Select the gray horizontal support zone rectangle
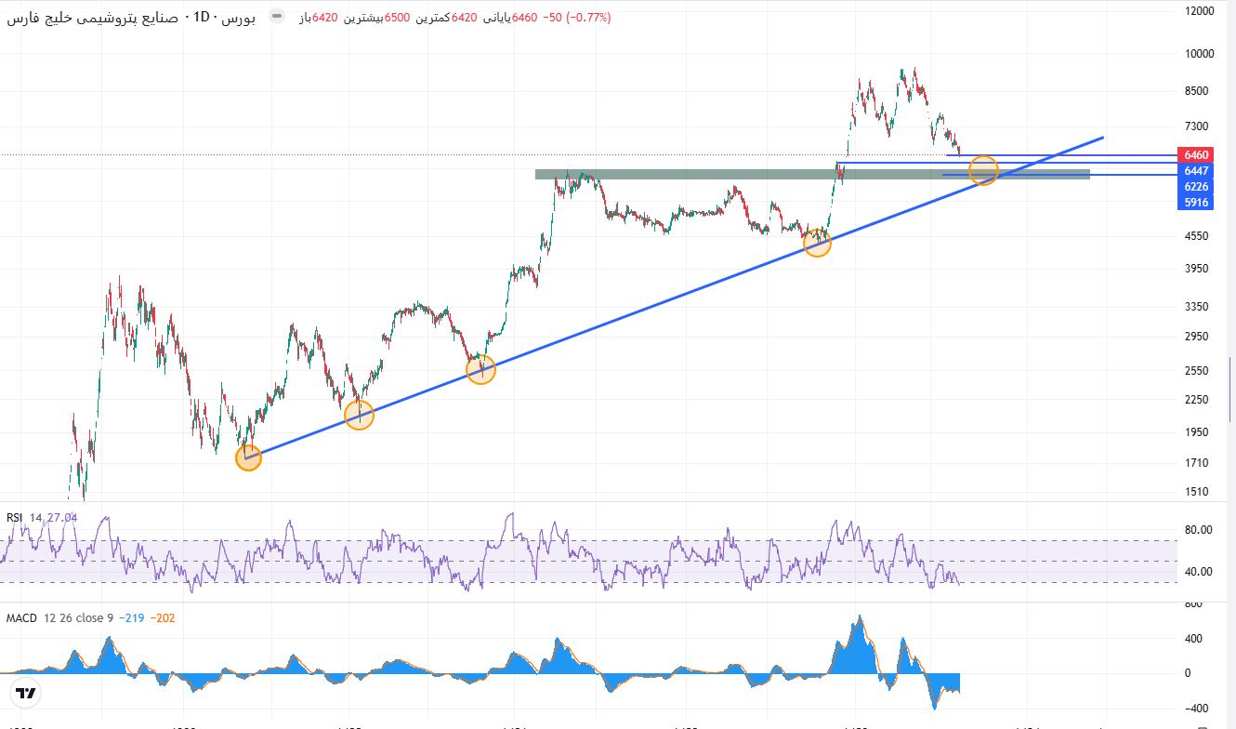Image resolution: width=1236 pixels, height=729 pixels. point(812,174)
